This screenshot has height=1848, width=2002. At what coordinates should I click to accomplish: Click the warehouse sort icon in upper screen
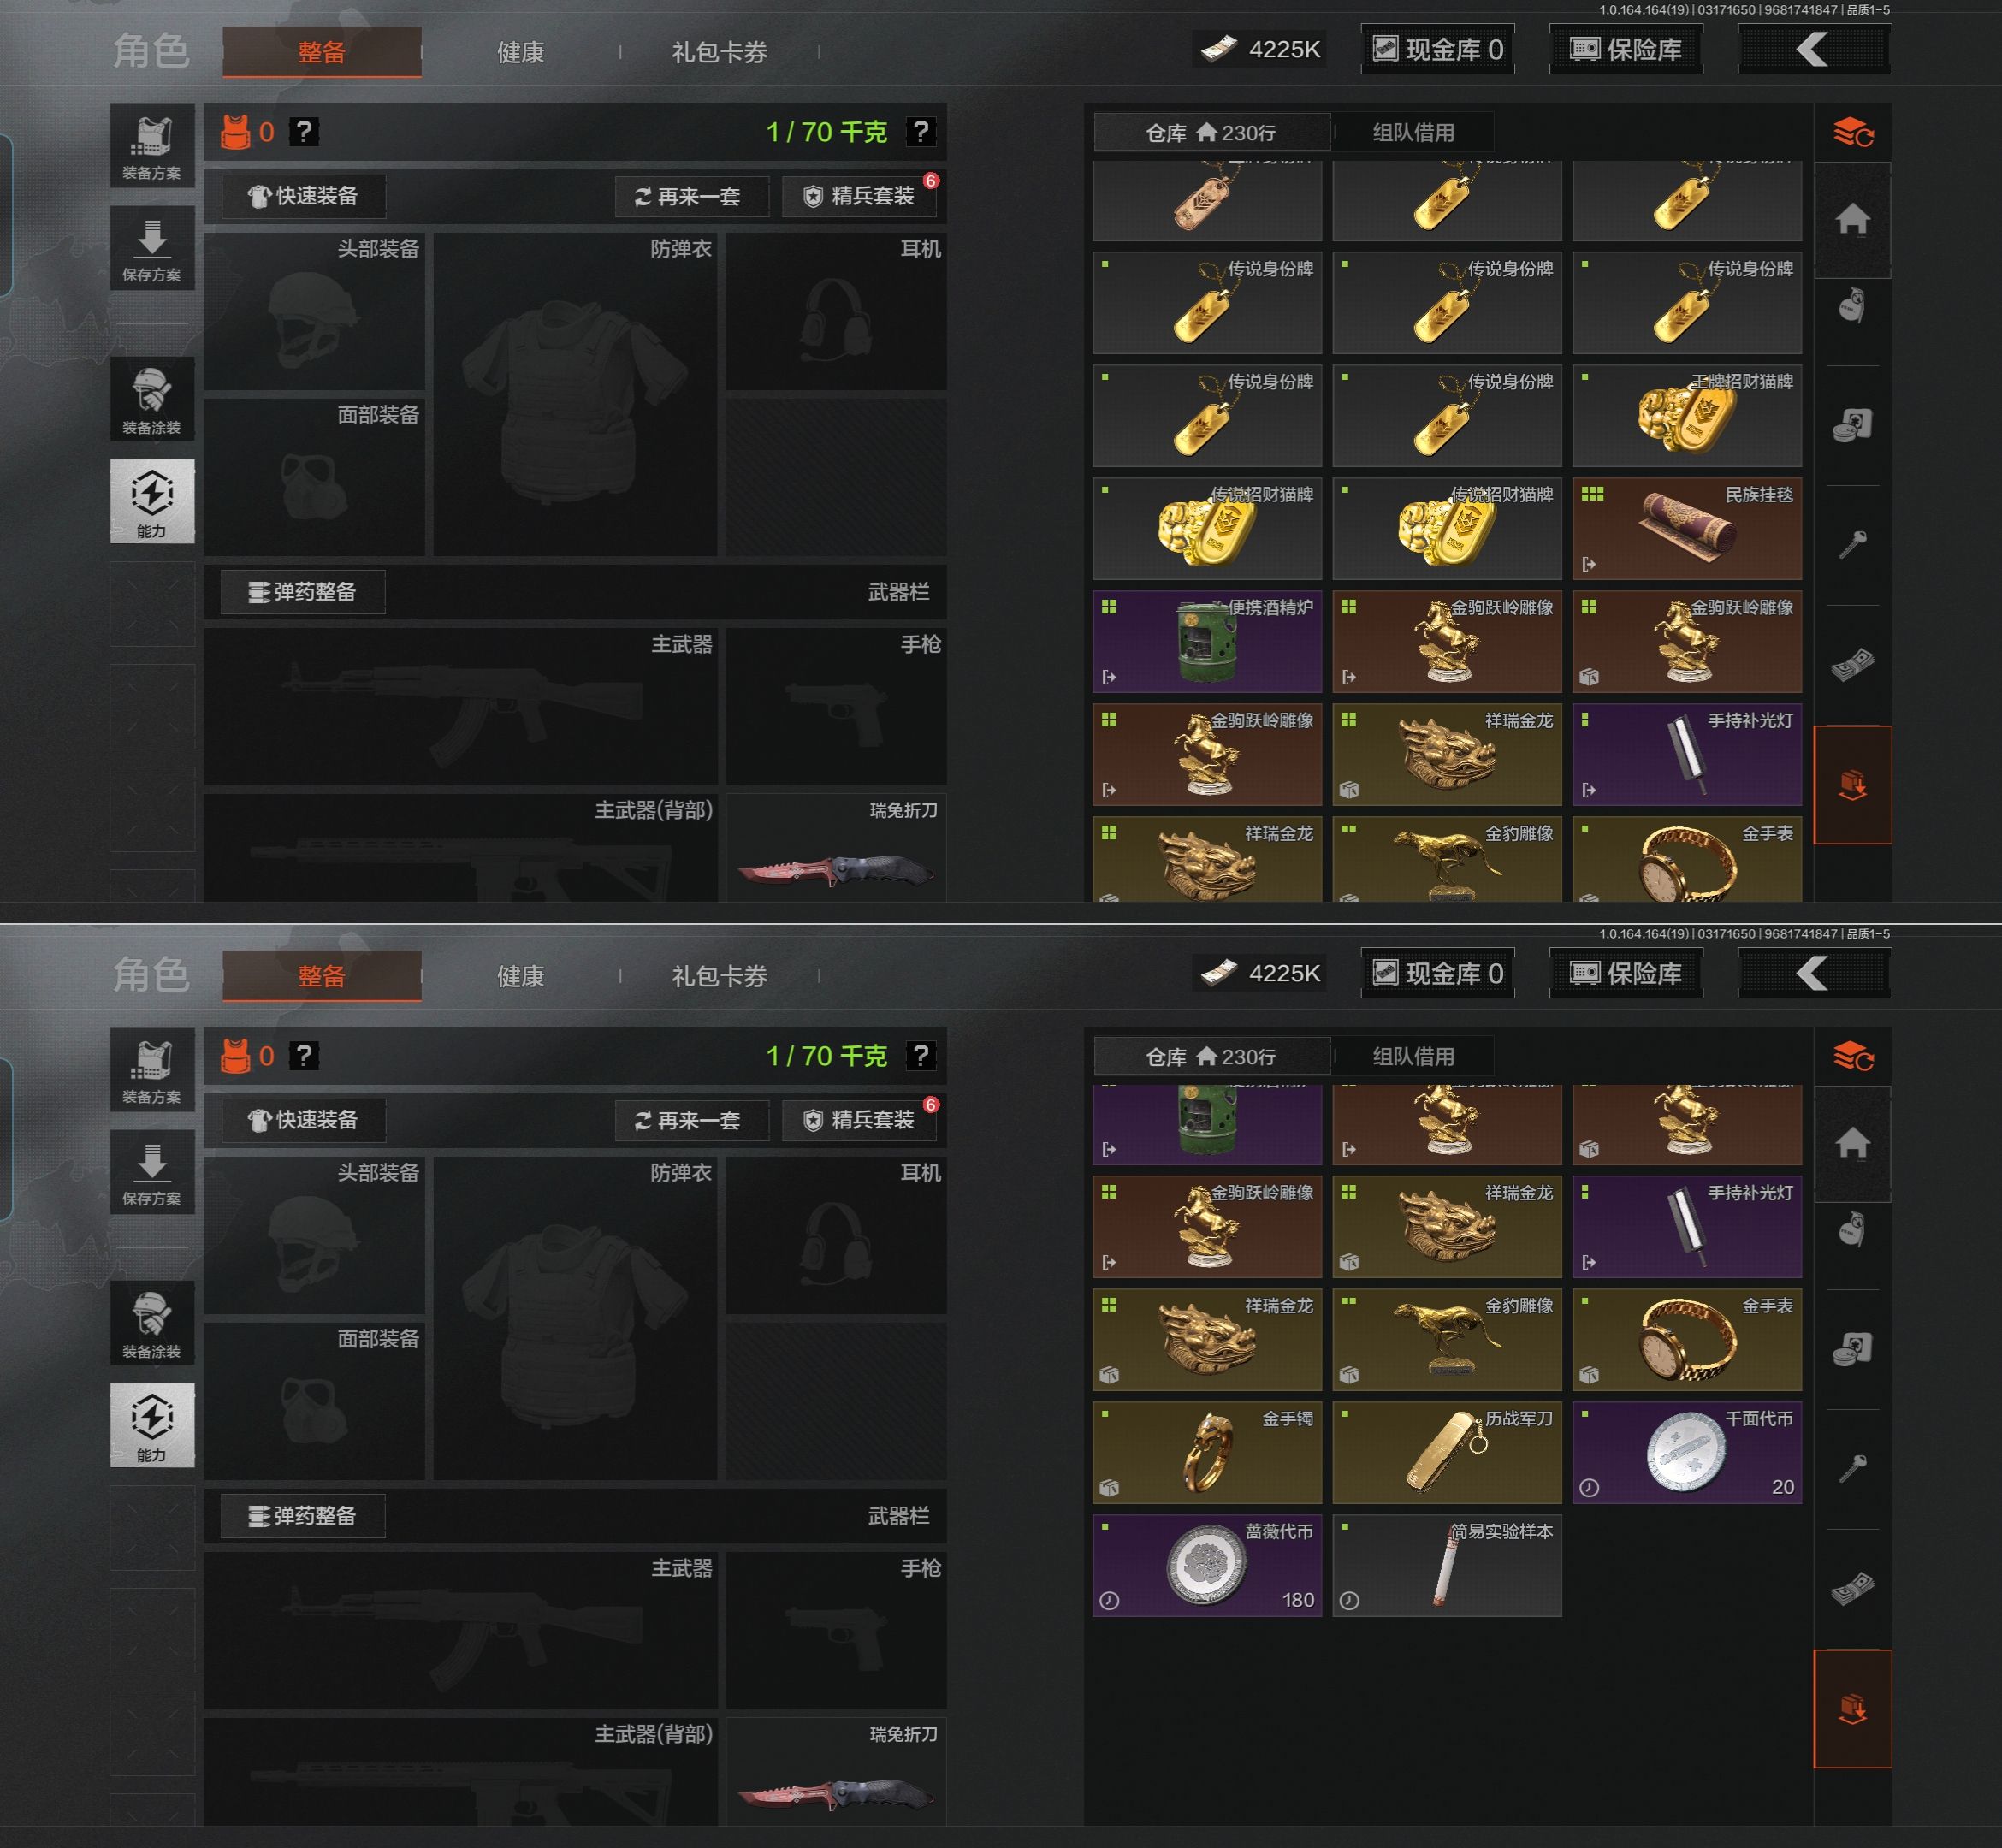[x=1852, y=132]
